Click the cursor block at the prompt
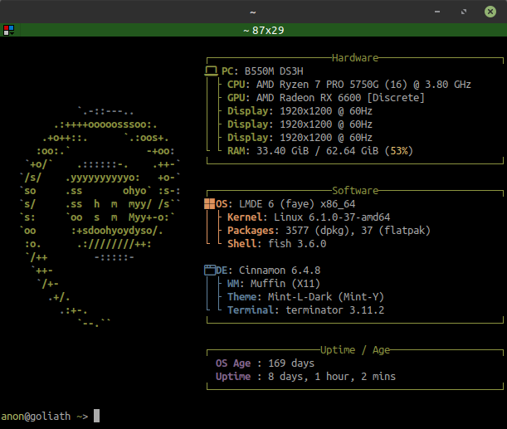Viewport: 507px width, 429px height. [97, 416]
